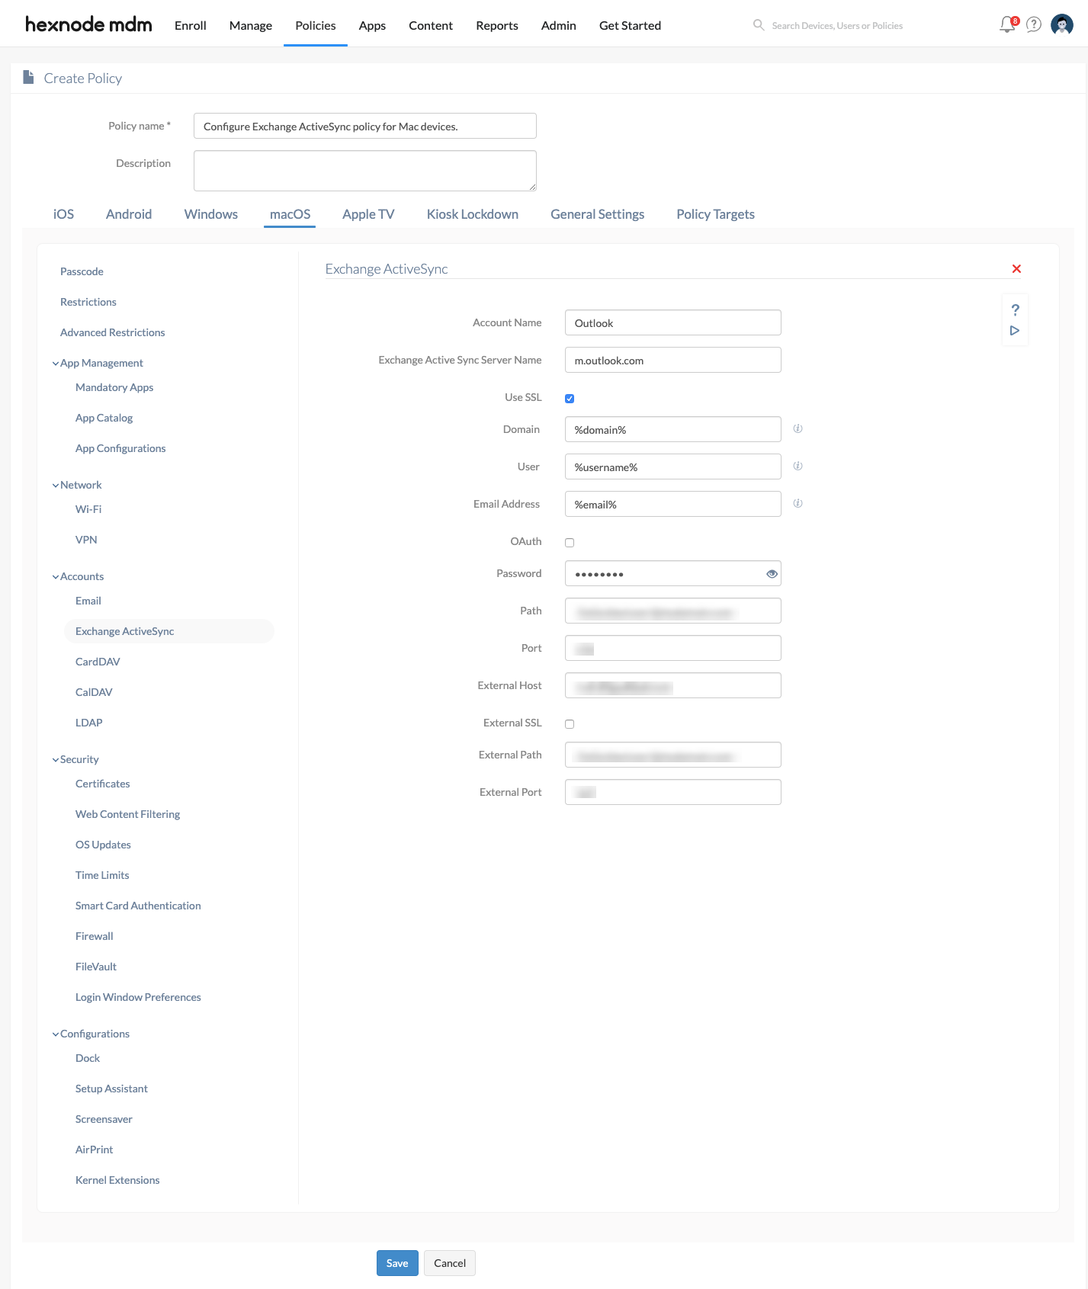
Task: Switch to the Windows platform tab
Action: pos(211,214)
